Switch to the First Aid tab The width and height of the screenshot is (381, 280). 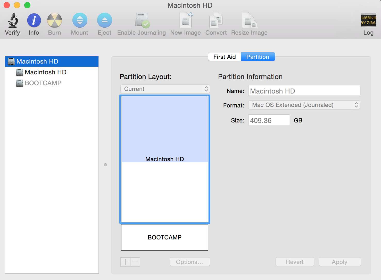225,57
